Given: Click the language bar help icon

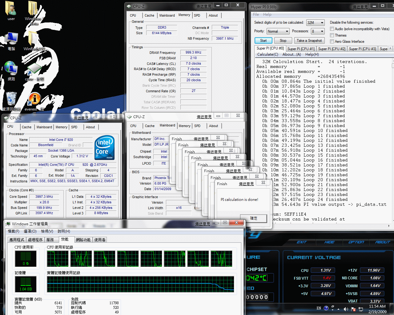Looking at the screenshot, I should pos(326,308).
